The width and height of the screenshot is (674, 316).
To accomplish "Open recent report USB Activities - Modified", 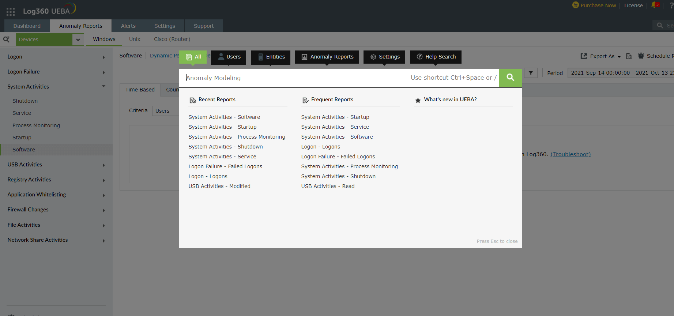I will point(219,186).
